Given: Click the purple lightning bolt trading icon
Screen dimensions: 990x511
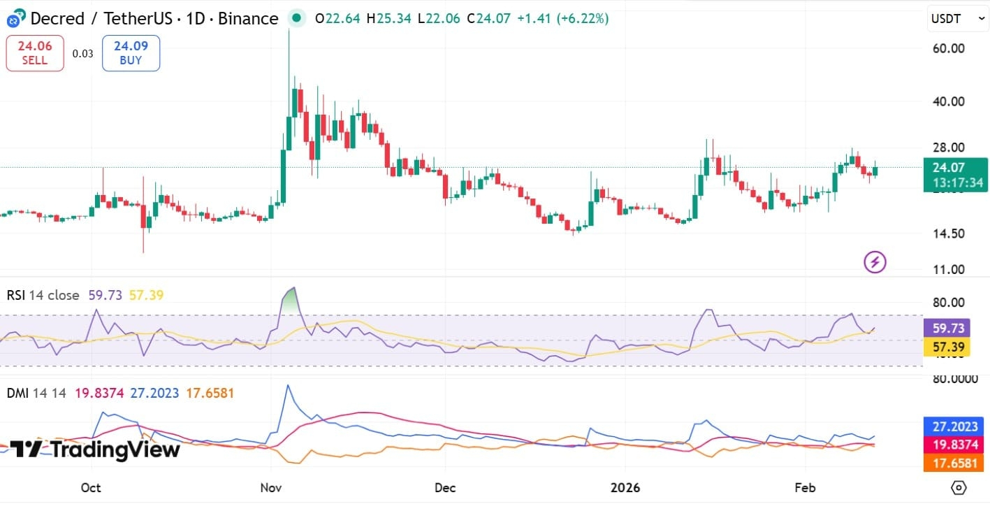Looking at the screenshot, I should [x=874, y=261].
